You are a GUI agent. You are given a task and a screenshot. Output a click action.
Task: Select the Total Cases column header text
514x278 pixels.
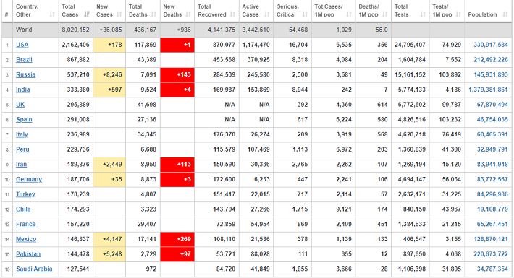[x=69, y=10]
